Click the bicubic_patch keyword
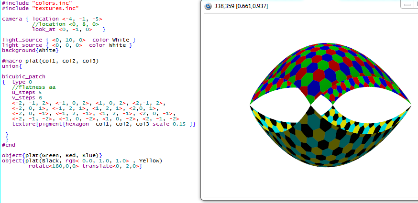 [24, 77]
